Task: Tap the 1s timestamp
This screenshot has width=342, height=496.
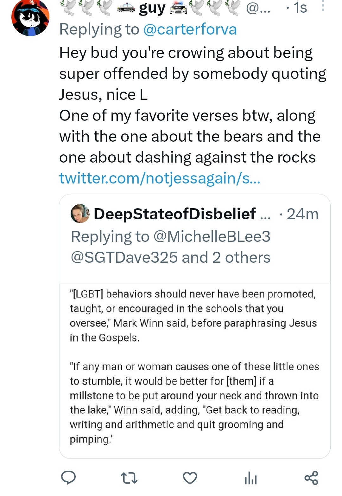Action: [300, 7]
